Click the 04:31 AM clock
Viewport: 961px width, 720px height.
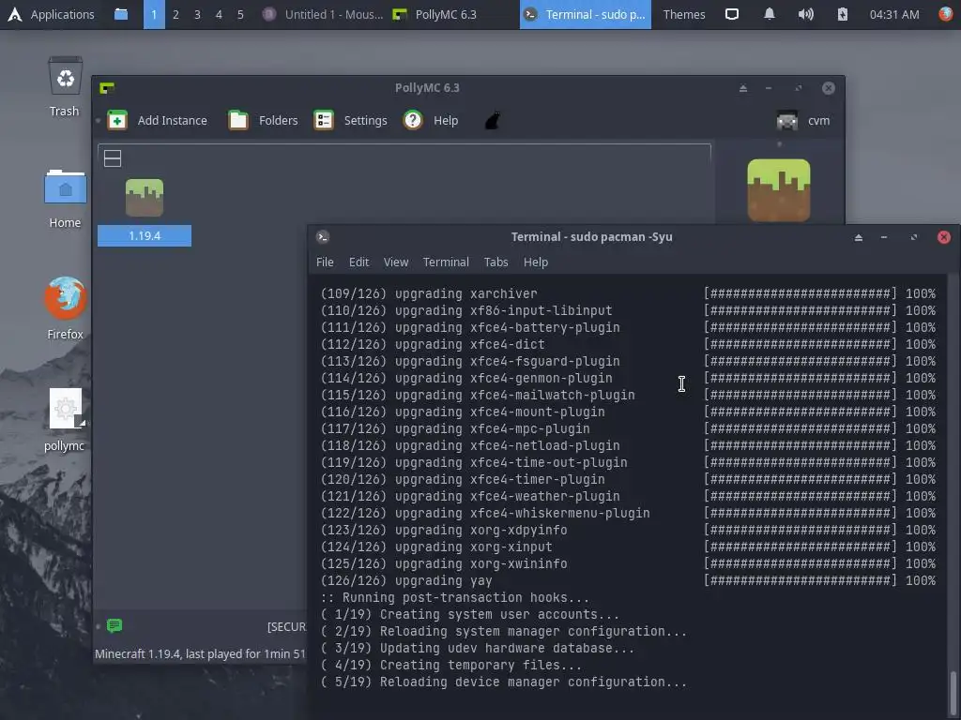click(x=894, y=14)
